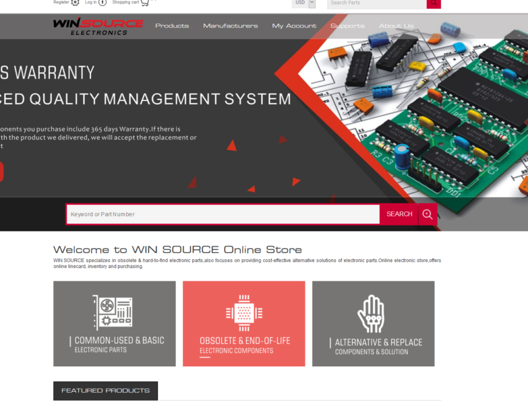Click the Win Source Electronics logo

[98, 26]
